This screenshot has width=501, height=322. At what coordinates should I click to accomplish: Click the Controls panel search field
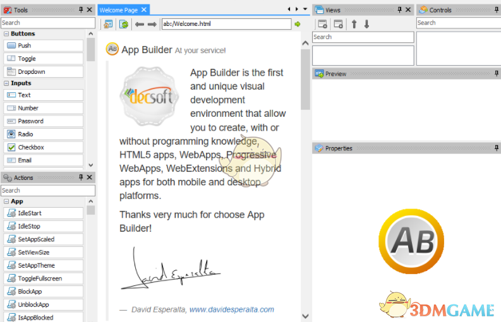[459, 23]
